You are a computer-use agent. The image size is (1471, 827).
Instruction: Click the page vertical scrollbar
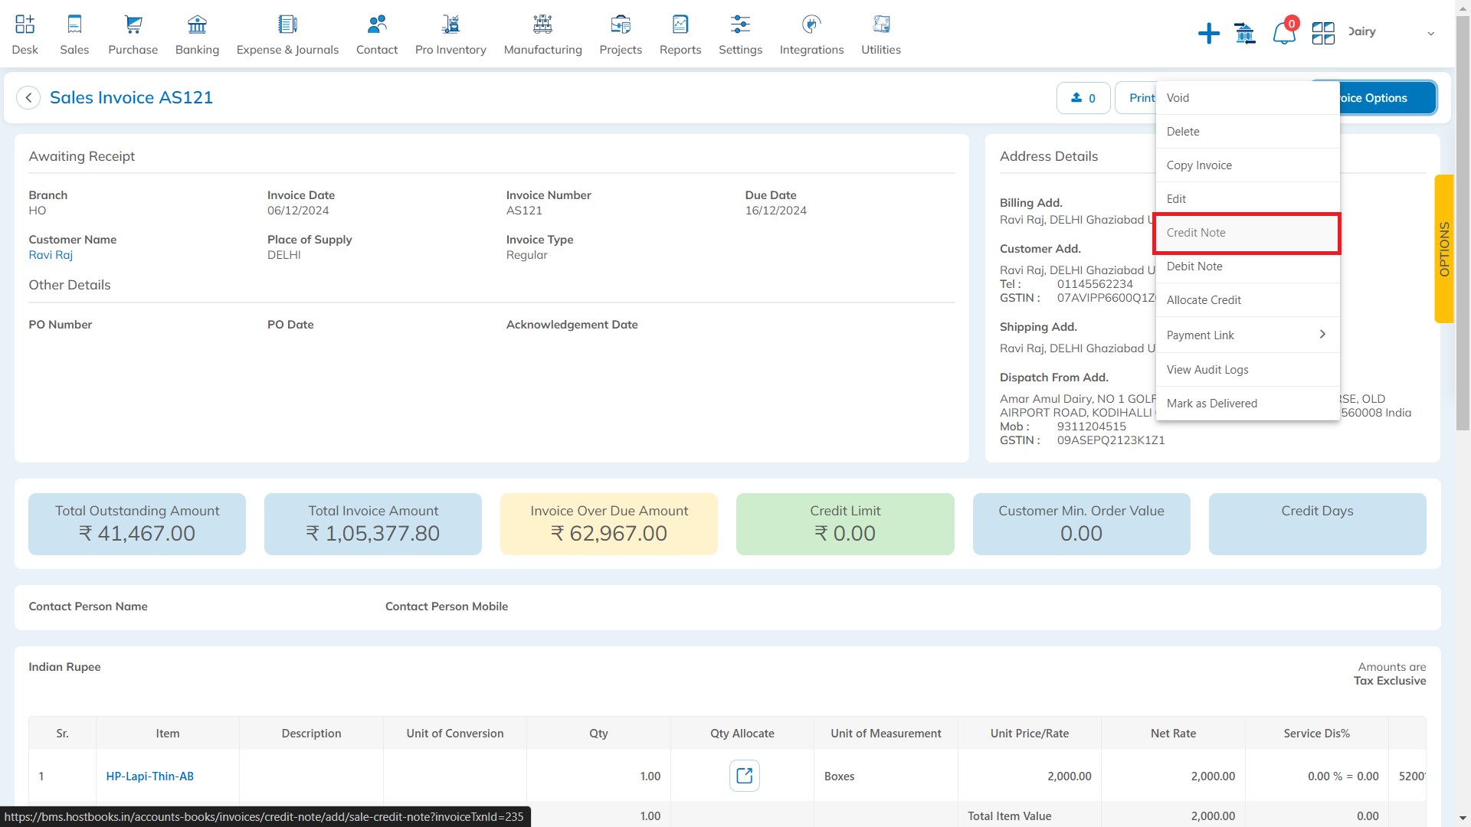[x=1463, y=222]
